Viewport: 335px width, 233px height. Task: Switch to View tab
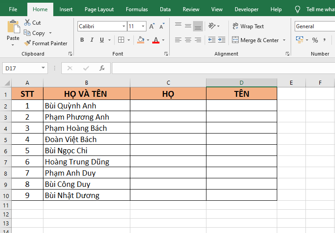click(x=217, y=9)
